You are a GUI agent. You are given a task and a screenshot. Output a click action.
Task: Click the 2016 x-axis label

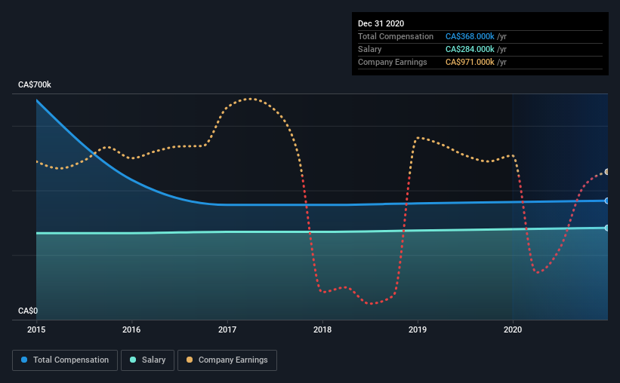pos(131,329)
